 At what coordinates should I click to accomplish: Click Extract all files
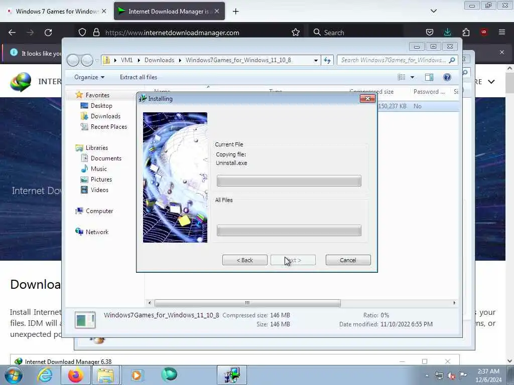pos(139,77)
